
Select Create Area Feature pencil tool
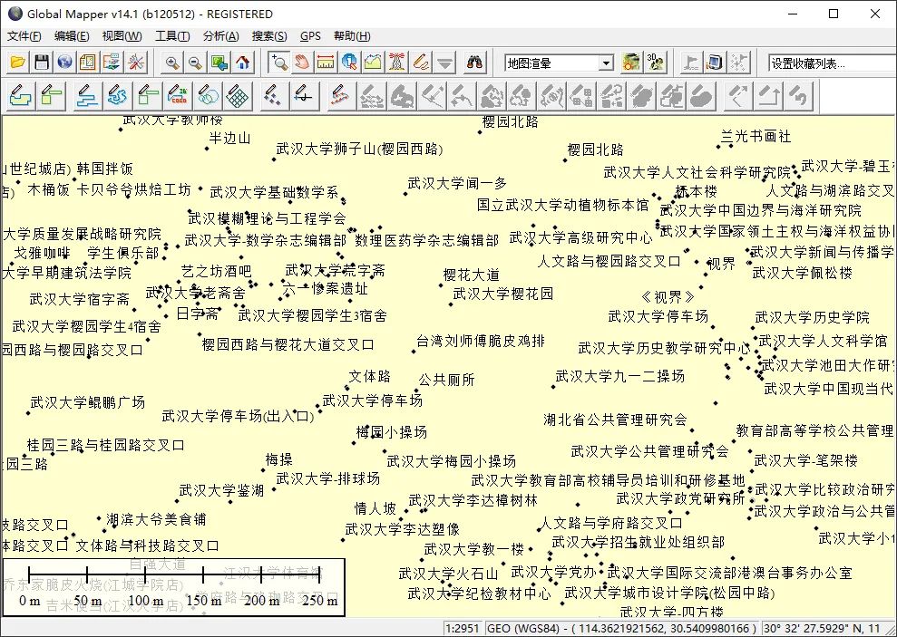[x=21, y=95]
